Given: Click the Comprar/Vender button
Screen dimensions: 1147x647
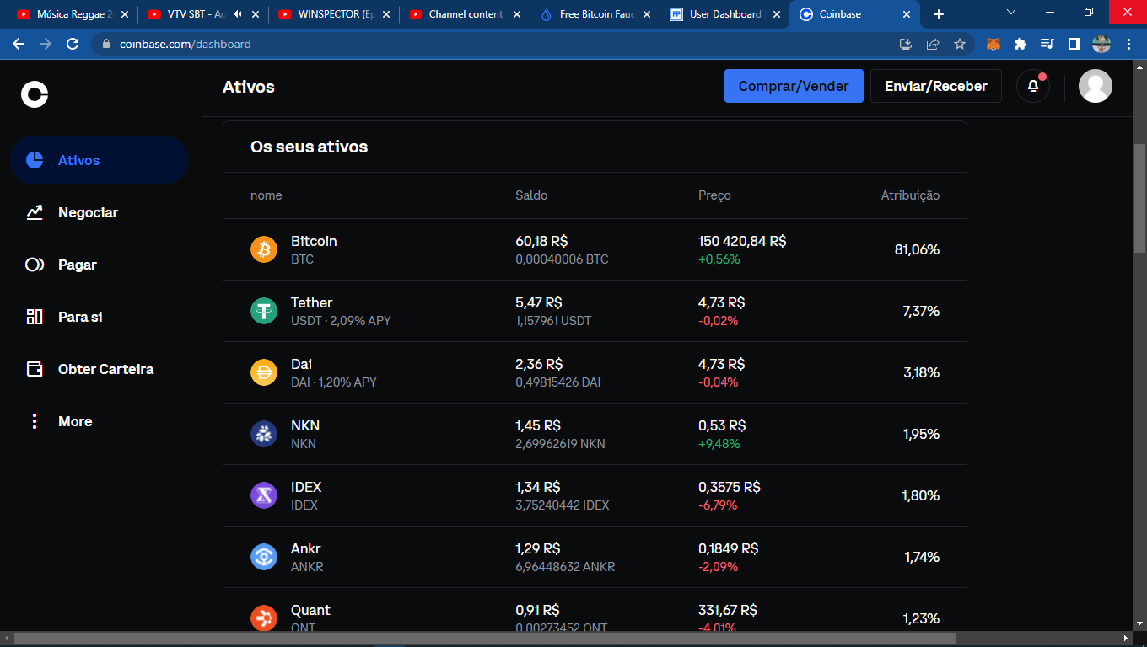Looking at the screenshot, I should [x=794, y=86].
